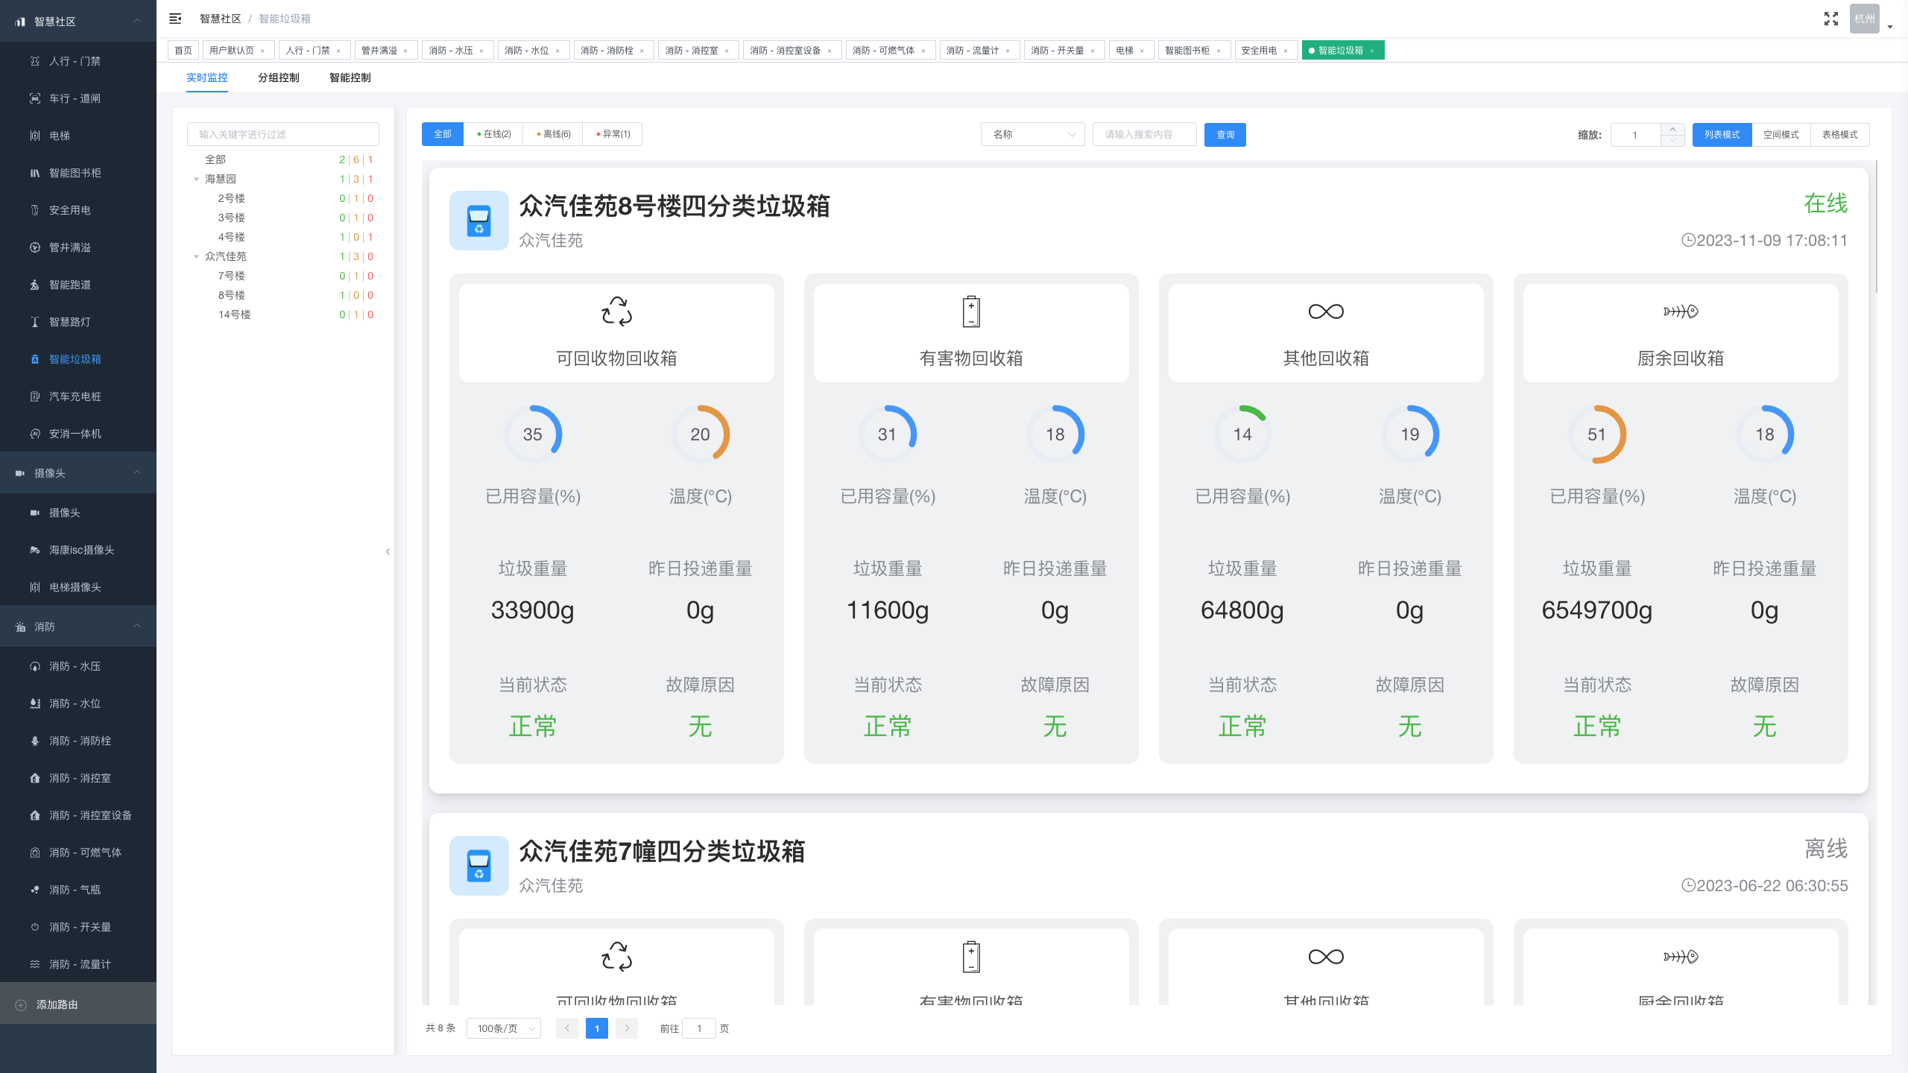Screen dimensions: 1908x1073
Task: Switch to 列表模式 view
Action: (1722, 135)
